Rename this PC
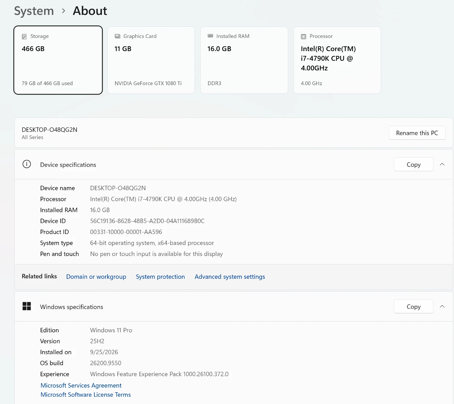This screenshot has width=454, height=404. (417, 133)
